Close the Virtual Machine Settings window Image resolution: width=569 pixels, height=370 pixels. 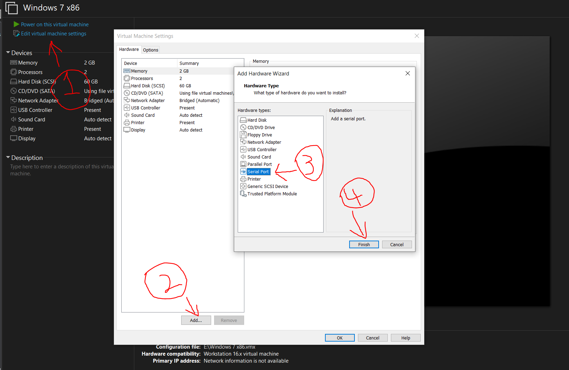[417, 36]
